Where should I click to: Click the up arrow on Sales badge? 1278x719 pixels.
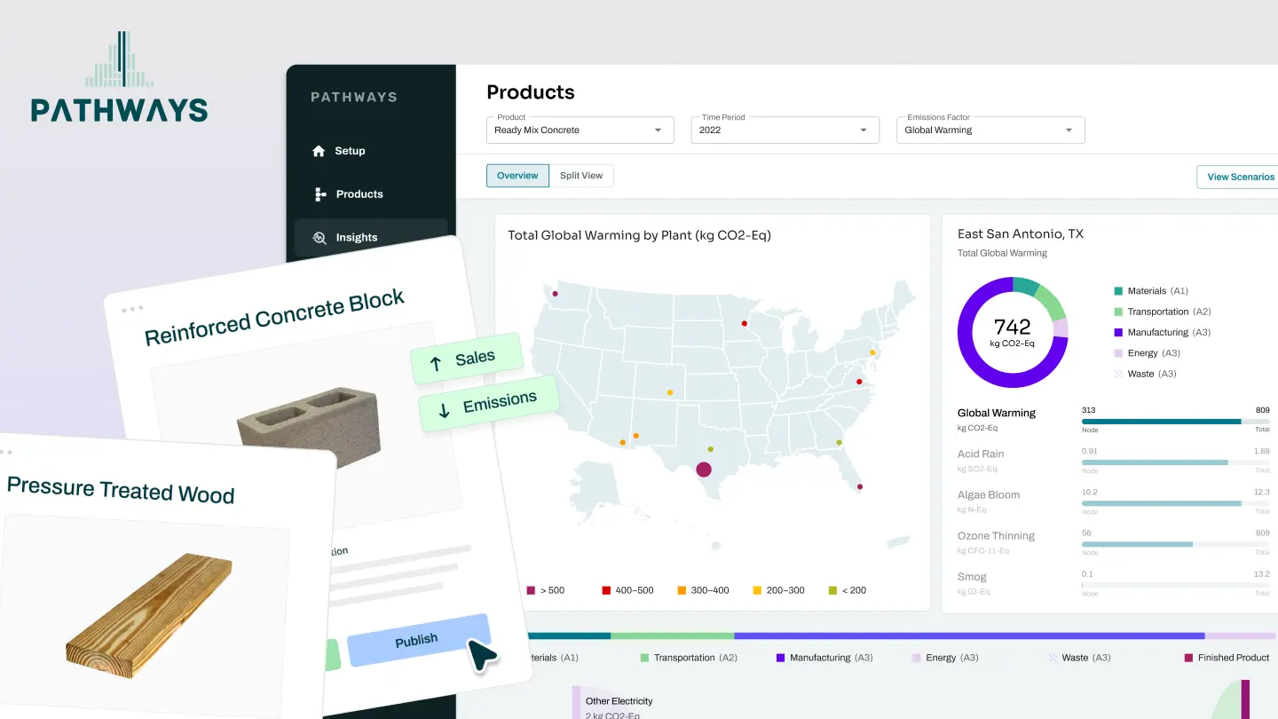(x=435, y=363)
